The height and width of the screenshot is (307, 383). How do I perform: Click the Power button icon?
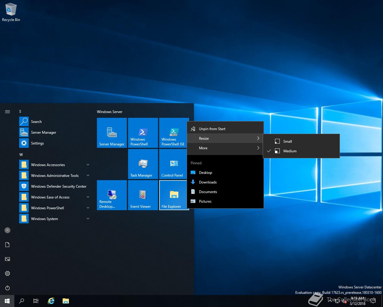coord(7,288)
